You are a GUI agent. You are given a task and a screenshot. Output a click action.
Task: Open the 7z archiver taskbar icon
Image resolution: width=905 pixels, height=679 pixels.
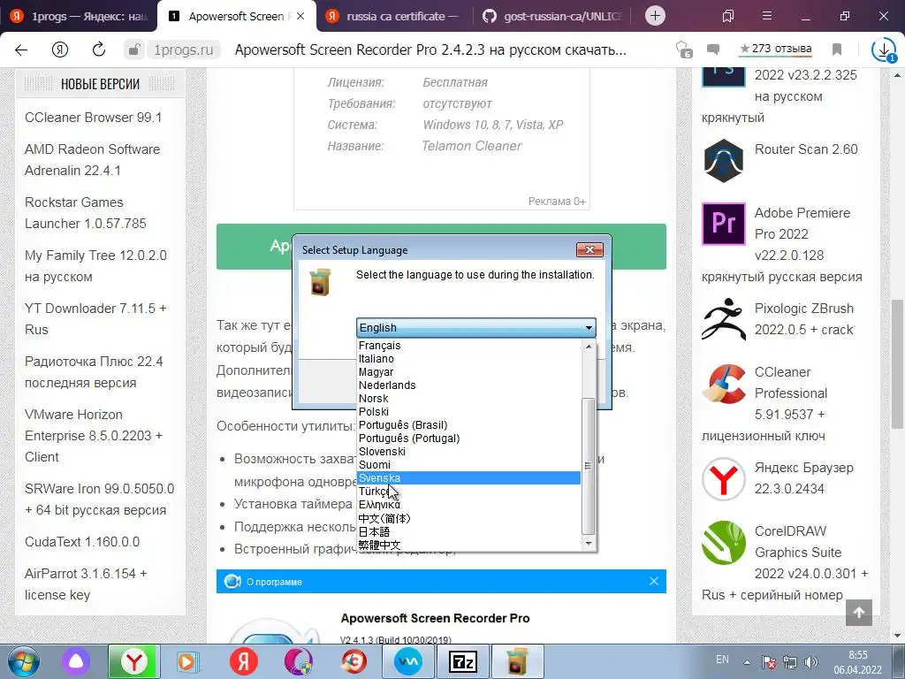coord(463,661)
